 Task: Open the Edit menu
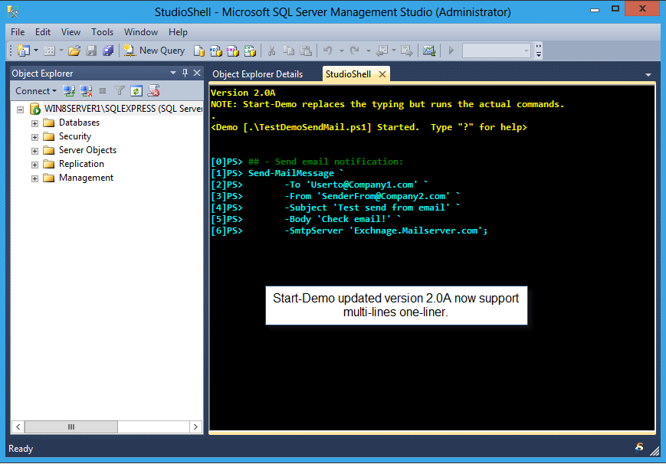pyautogui.click(x=43, y=32)
